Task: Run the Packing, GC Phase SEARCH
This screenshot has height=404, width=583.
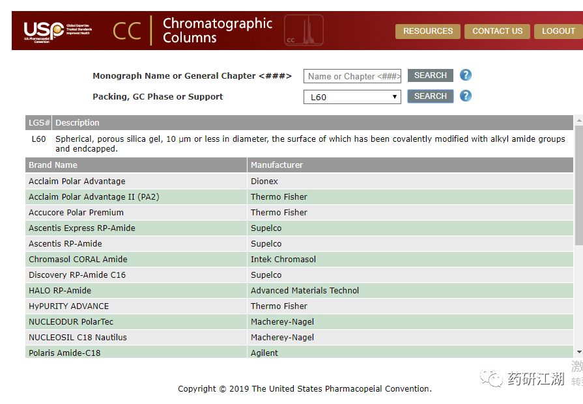Action: [x=431, y=96]
